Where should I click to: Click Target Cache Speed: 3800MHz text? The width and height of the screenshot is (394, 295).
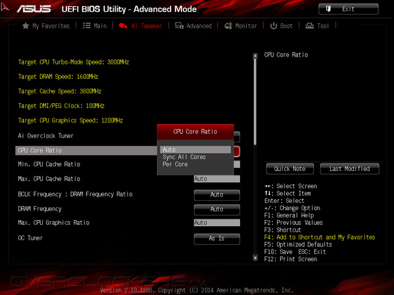(x=60, y=91)
